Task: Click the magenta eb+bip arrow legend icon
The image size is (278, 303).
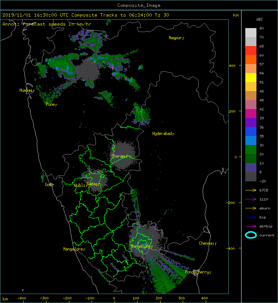Action: click(x=251, y=226)
